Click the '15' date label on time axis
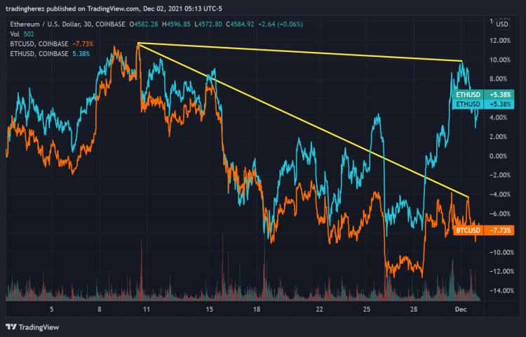This screenshot has width=526, height=337. pyautogui.click(x=209, y=309)
